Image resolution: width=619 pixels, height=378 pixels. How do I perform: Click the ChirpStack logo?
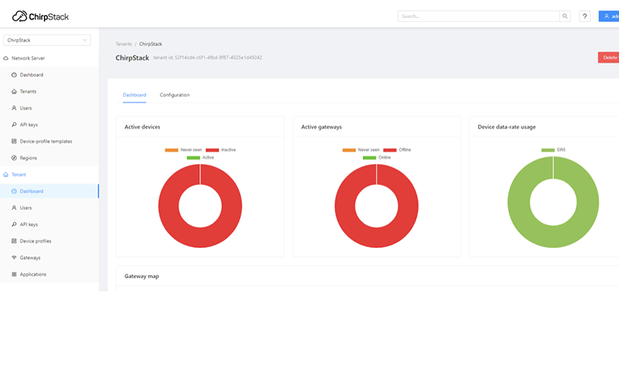[45, 15]
